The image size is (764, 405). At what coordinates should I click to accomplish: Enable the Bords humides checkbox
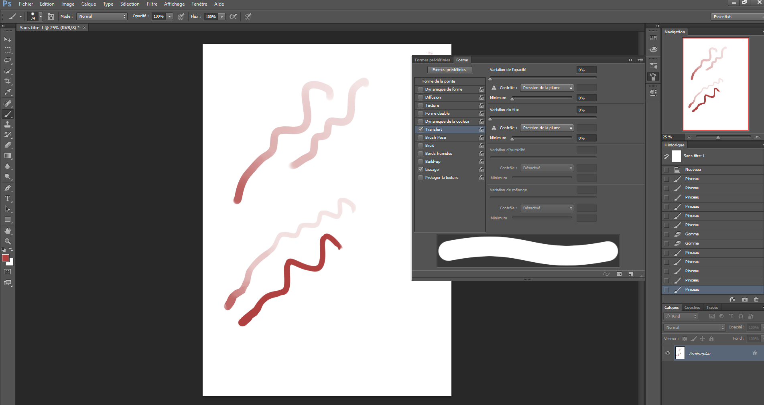(x=421, y=154)
